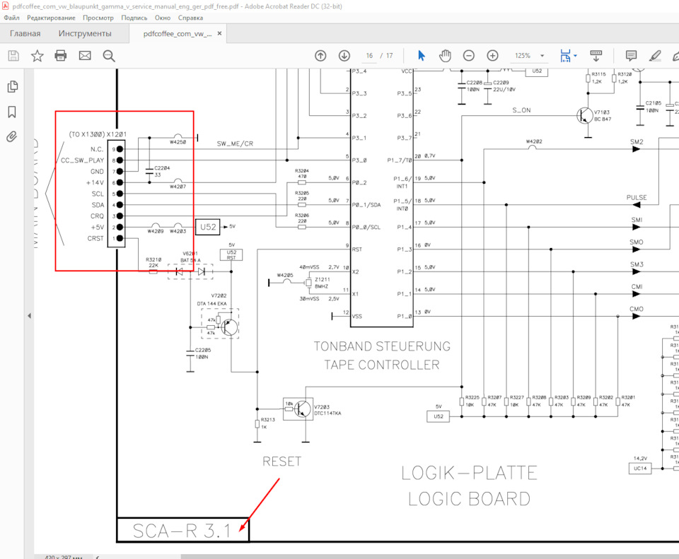Open the Find text magnifier

click(x=109, y=56)
